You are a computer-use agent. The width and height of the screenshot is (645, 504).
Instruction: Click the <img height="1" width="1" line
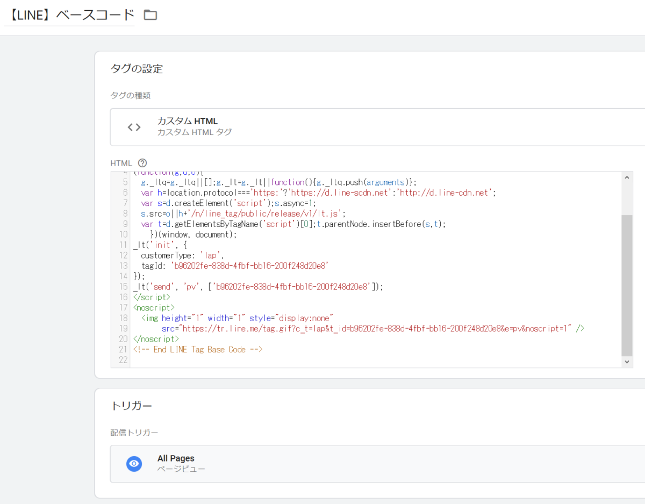coord(238,318)
